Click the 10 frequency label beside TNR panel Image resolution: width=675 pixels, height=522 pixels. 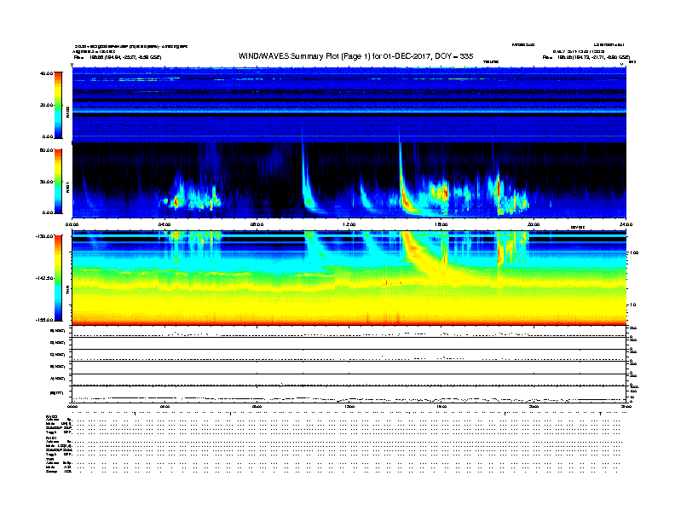(x=632, y=305)
